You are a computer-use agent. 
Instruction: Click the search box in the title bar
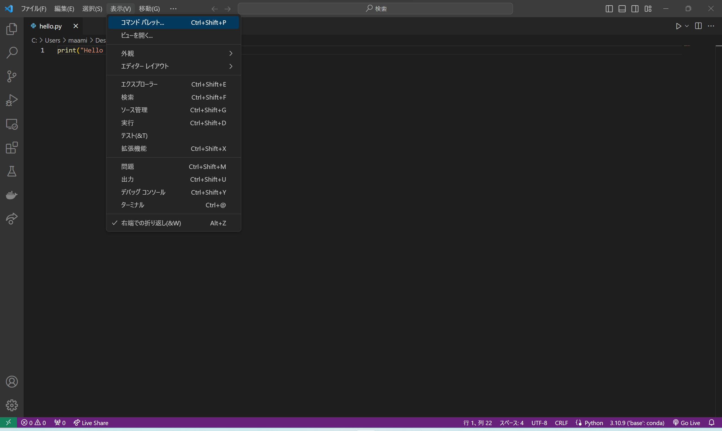point(376,9)
